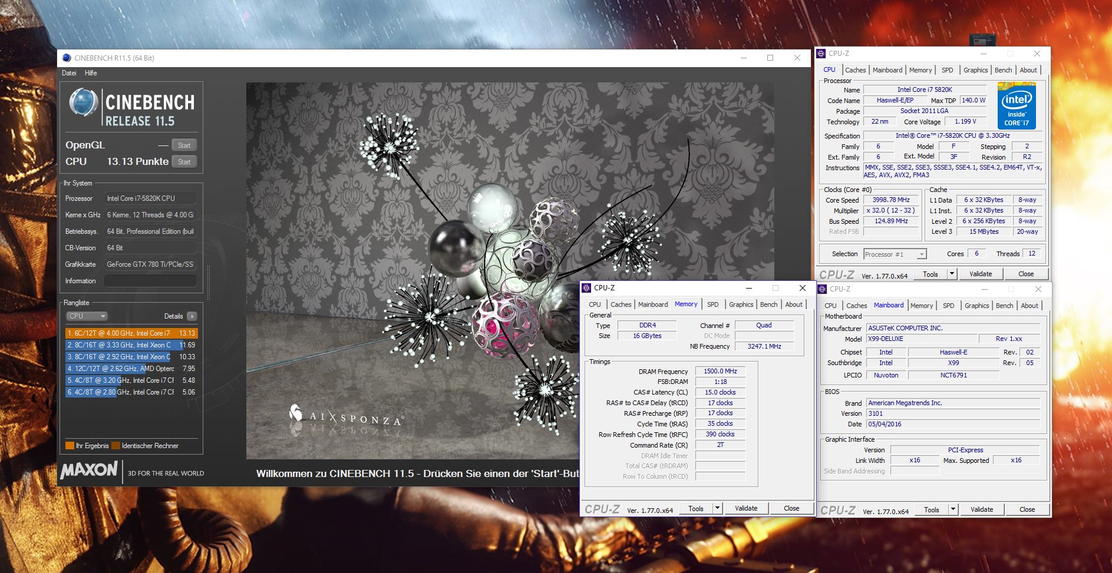Screen dimensions: 1112x573
Task: Click the BIOS date 05/04/2016
Action: (x=953, y=424)
